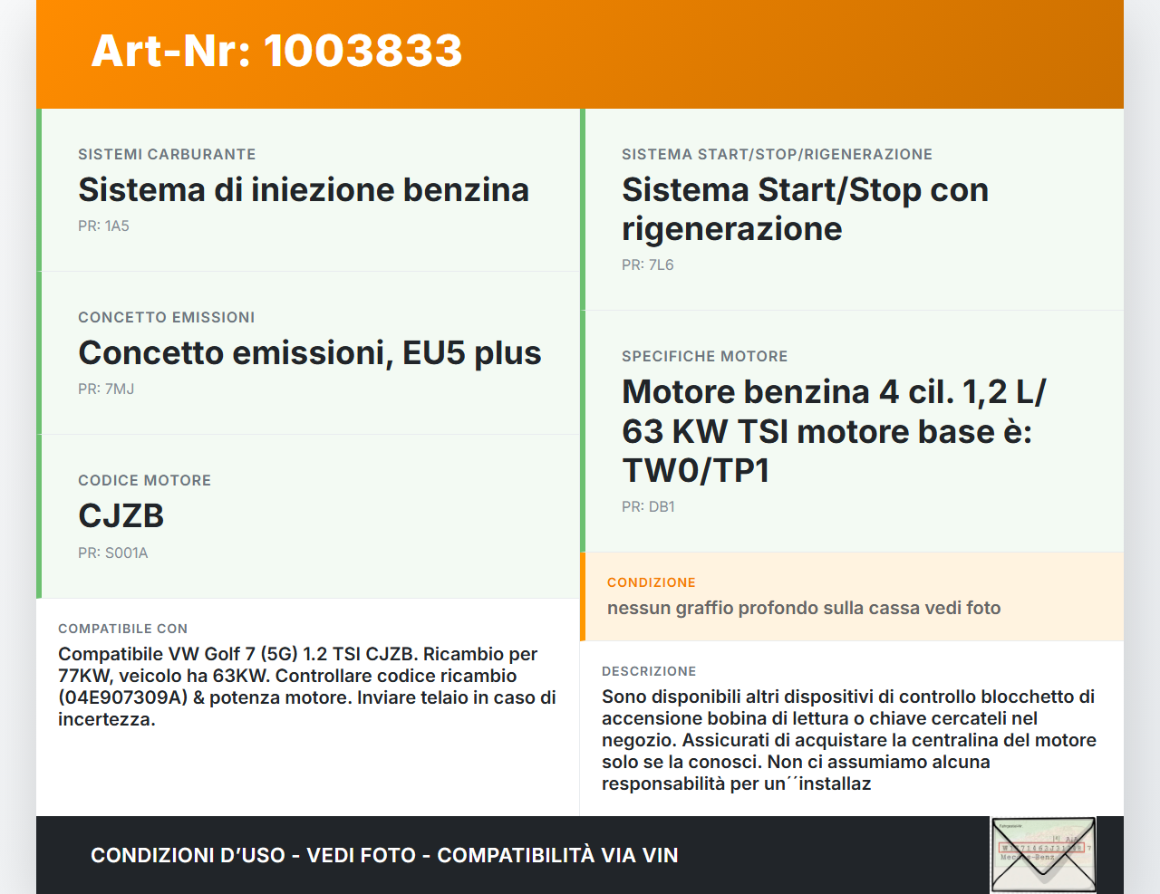Click the DESCRIZIONE label
The height and width of the screenshot is (894, 1160).
649,671
